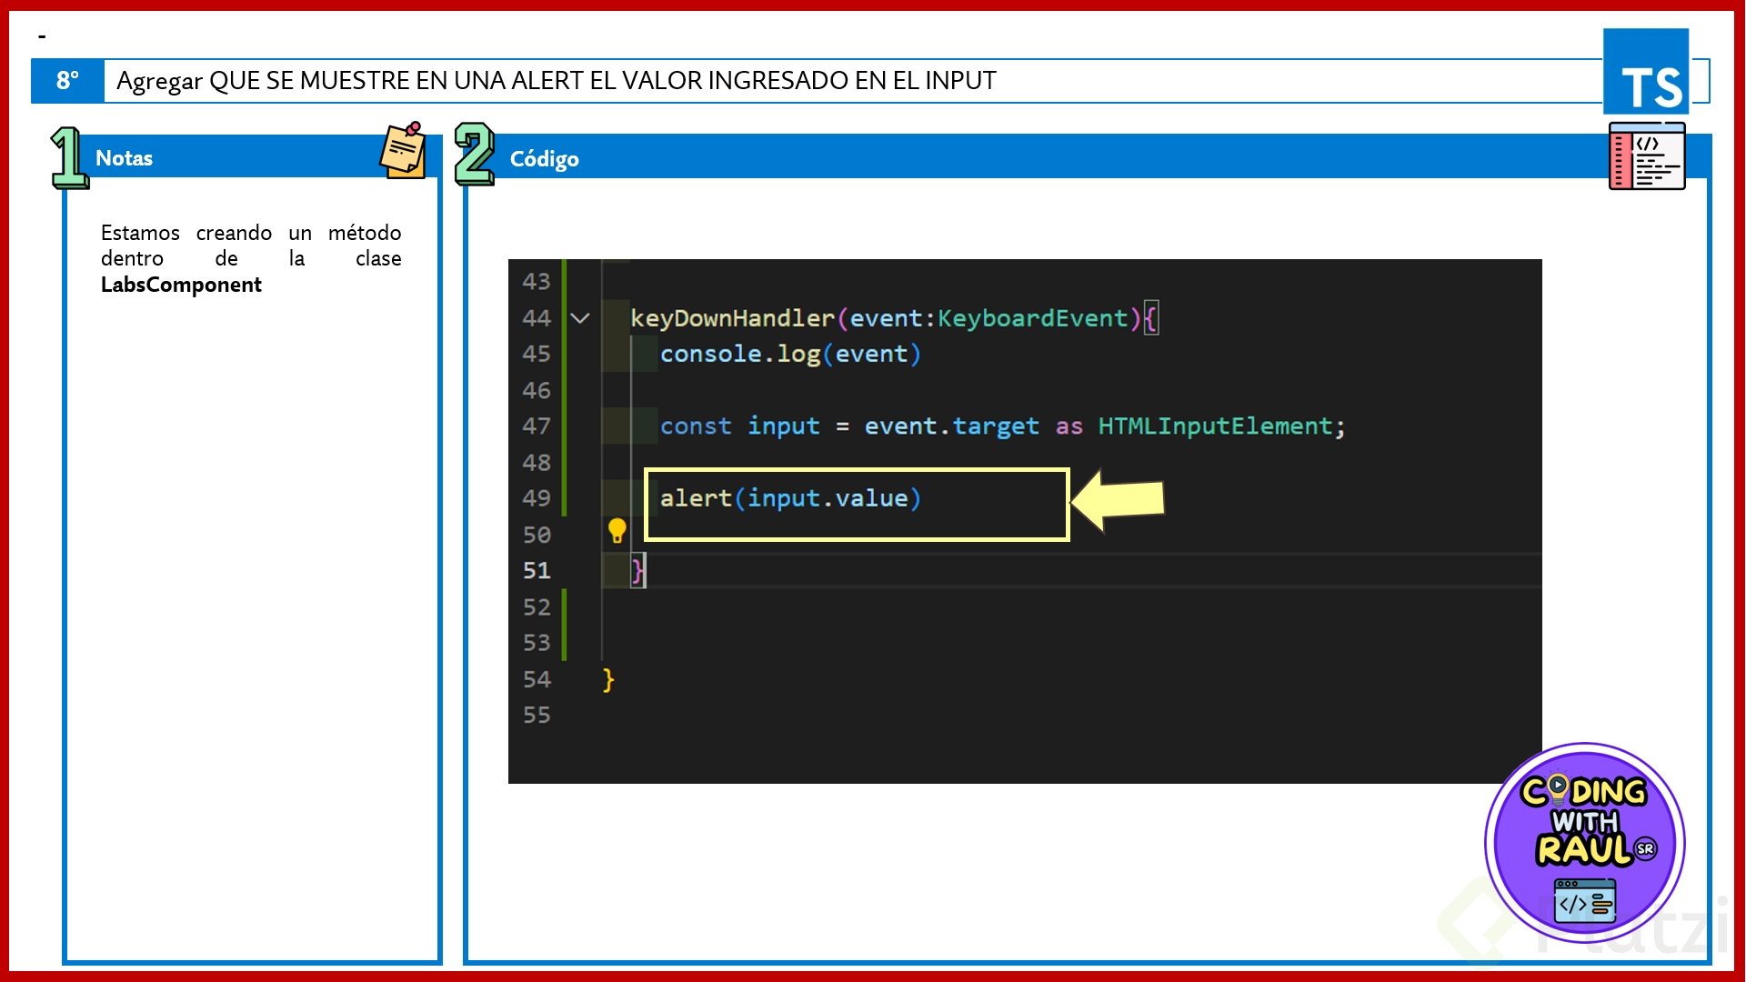
Task: Click the Coding With Raul round logo
Action: point(1584,843)
